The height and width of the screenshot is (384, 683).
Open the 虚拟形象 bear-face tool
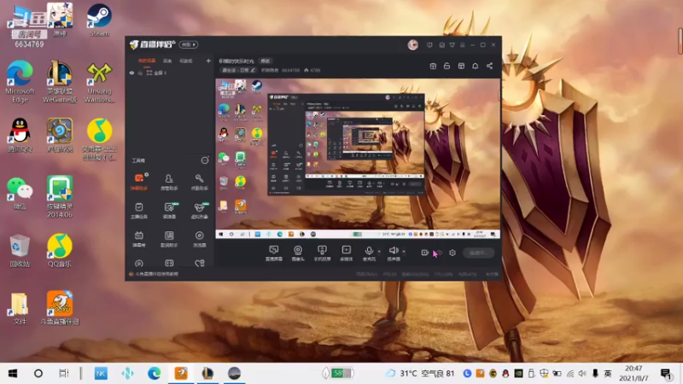click(199, 210)
